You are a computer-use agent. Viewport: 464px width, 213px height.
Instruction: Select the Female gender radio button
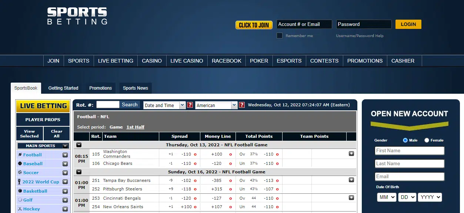click(x=427, y=140)
